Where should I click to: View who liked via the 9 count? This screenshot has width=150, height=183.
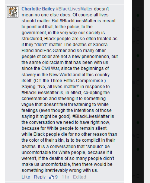tap(56, 177)
